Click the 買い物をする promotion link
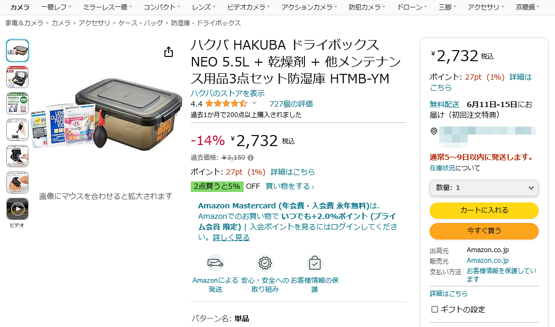 coord(290,186)
